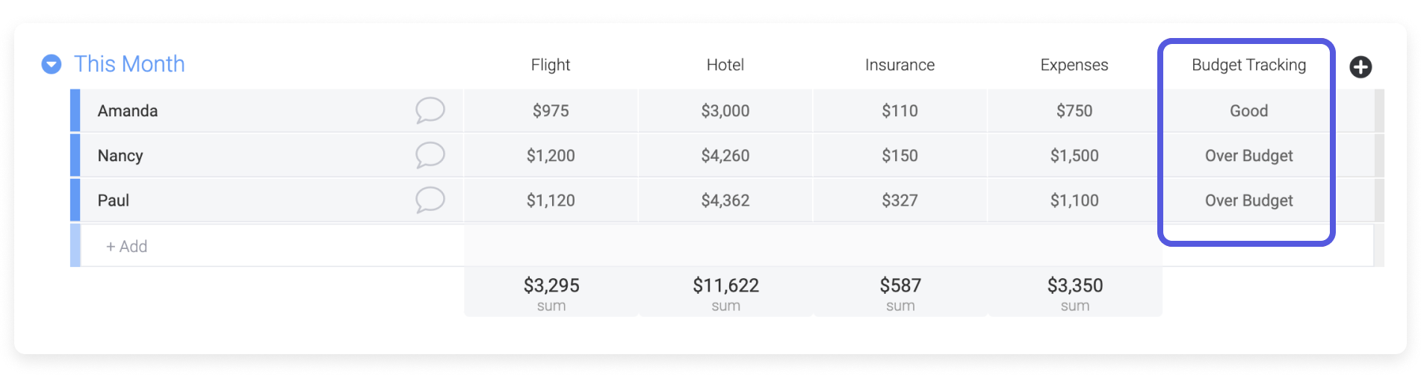
Task: Click the This Month group title
Action: tap(129, 64)
